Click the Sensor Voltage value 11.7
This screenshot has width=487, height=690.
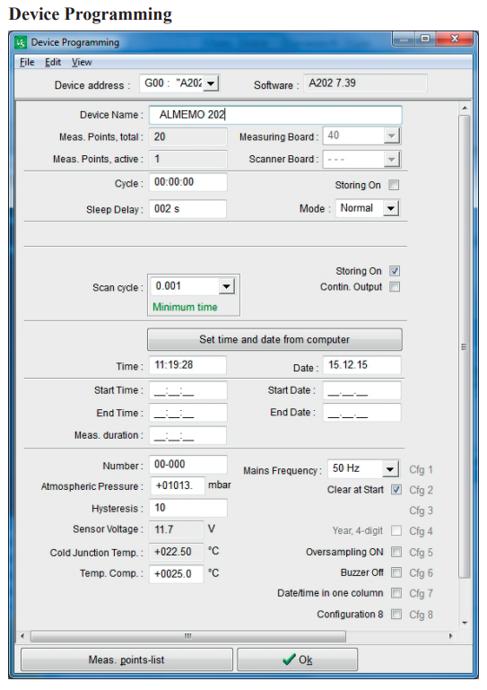tap(177, 529)
